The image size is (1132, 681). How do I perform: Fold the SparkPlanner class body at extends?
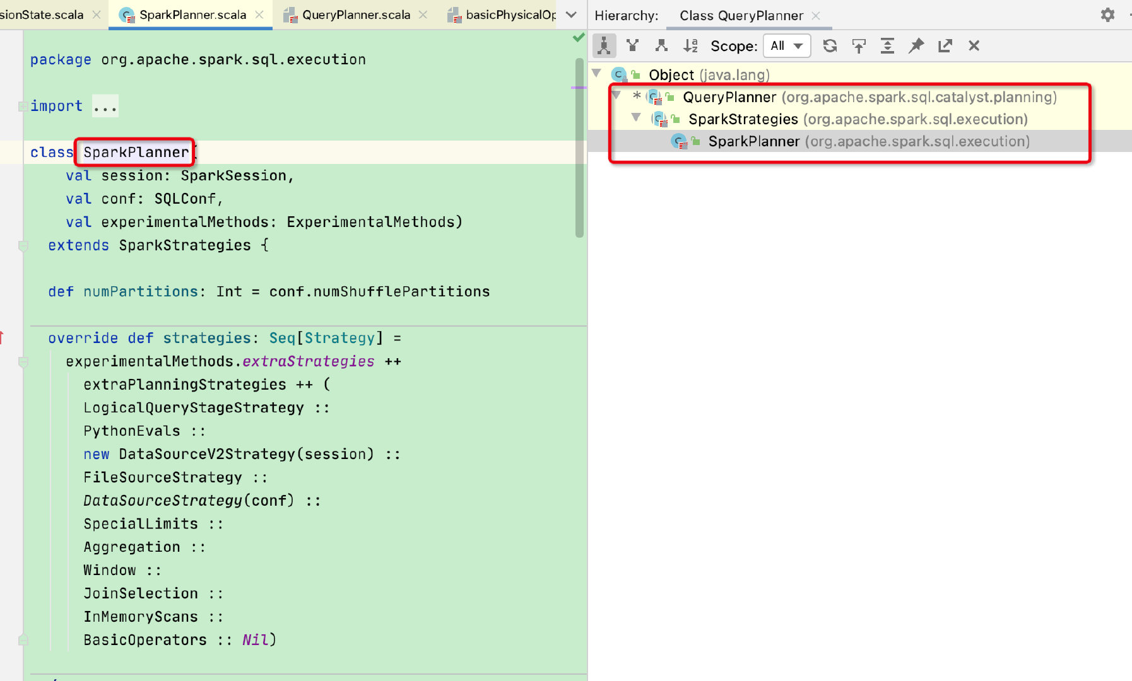23,246
